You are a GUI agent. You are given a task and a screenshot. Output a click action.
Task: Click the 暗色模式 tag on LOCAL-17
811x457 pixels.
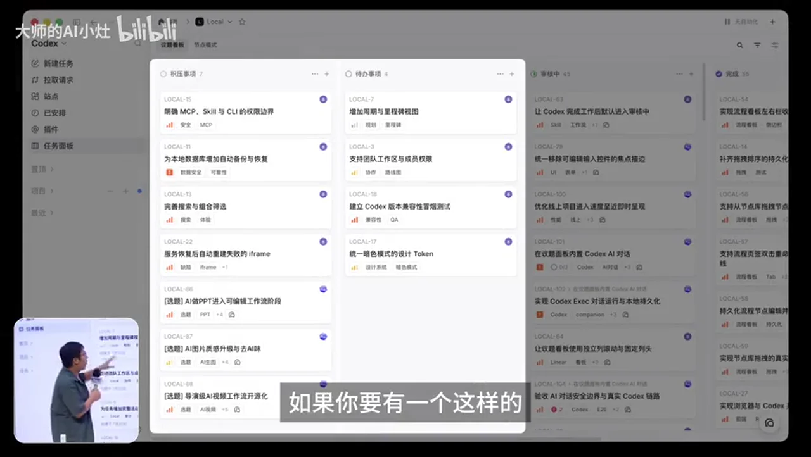(406, 267)
